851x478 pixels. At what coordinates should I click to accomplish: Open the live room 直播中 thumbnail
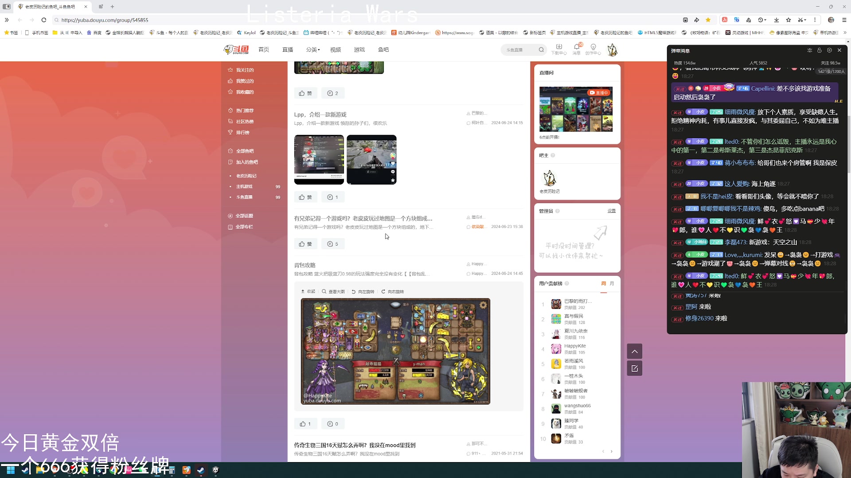pyautogui.click(x=576, y=109)
